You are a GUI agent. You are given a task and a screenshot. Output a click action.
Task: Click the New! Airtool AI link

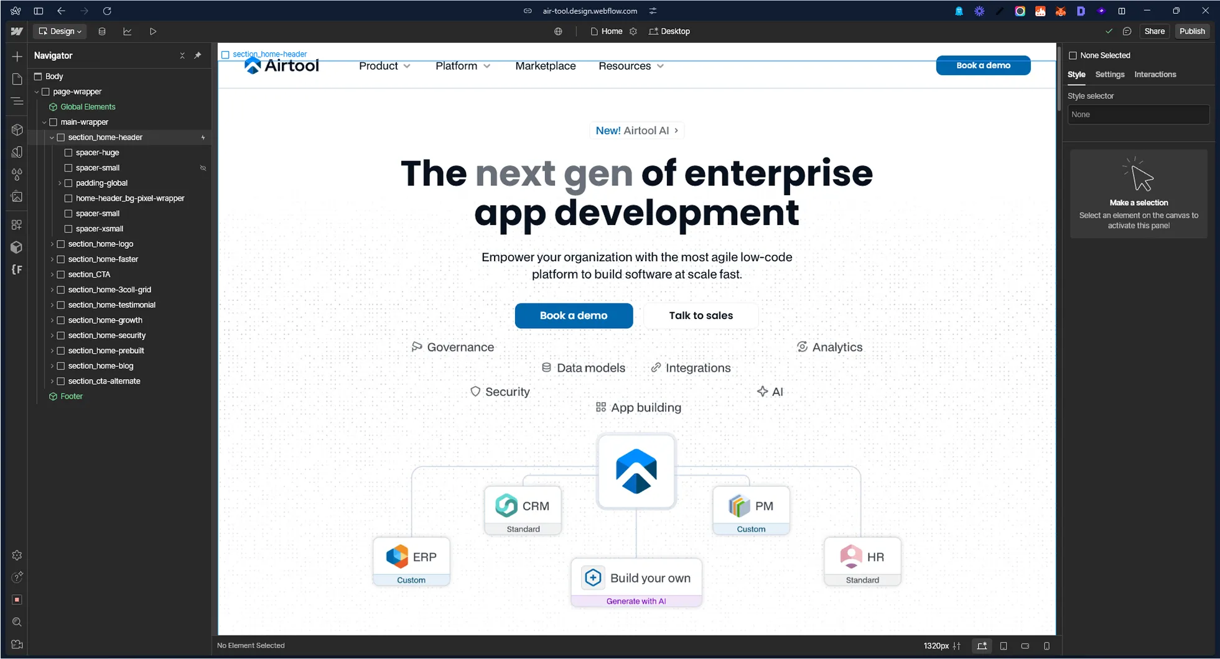pyautogui.click(x=636, y=131)
